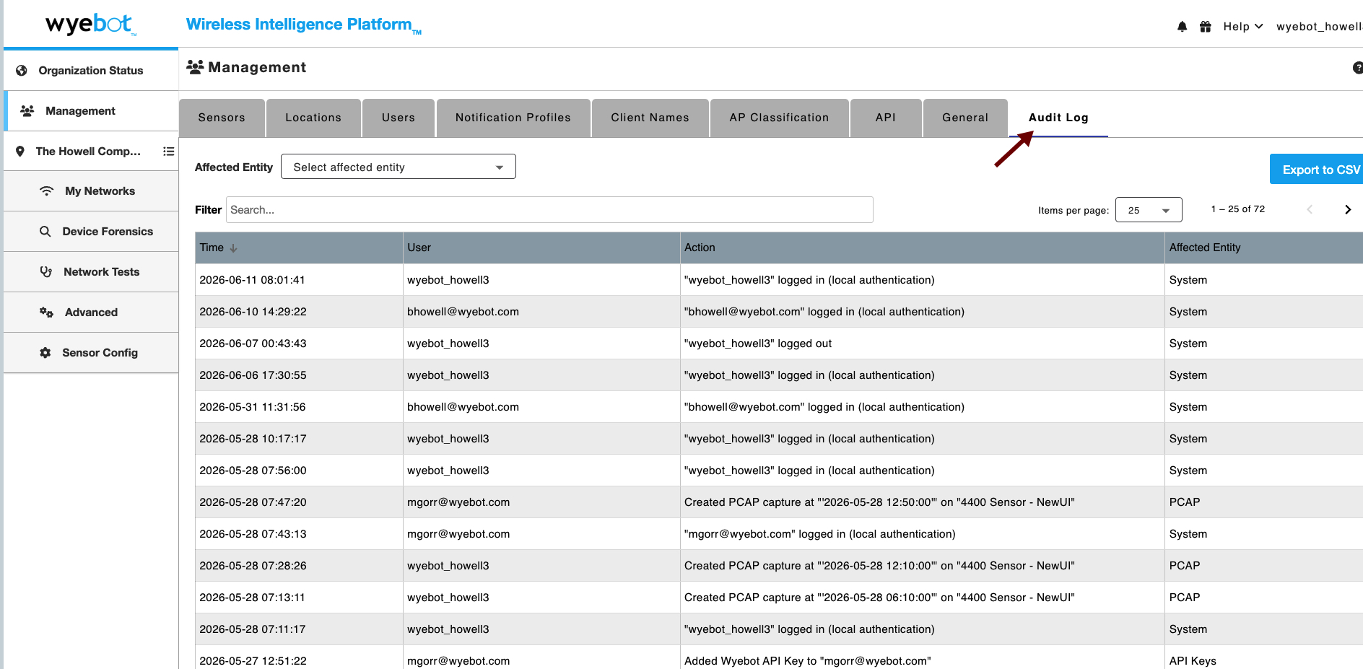Click time 2026-05-28 07:11:17
Screen dimensions: 1363x669
[x=252, y=629]
